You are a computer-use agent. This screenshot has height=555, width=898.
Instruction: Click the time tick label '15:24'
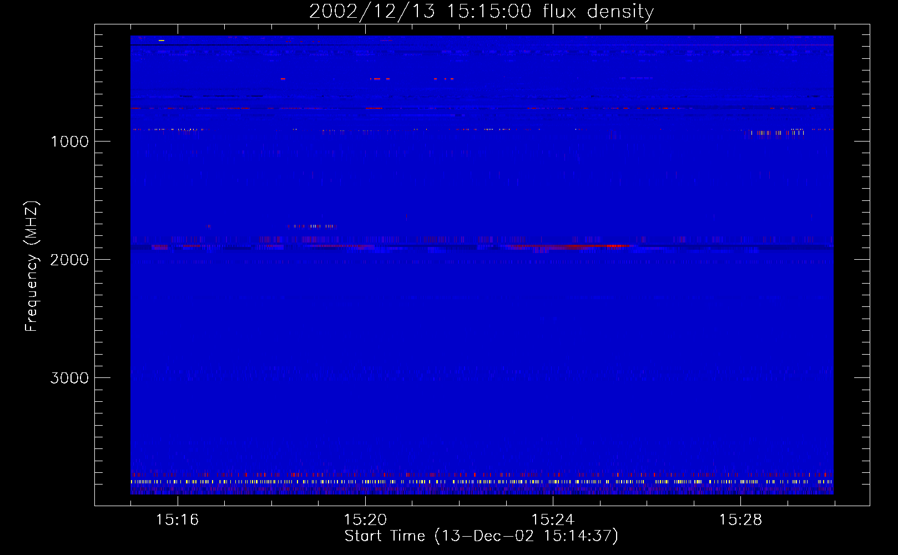553,519
